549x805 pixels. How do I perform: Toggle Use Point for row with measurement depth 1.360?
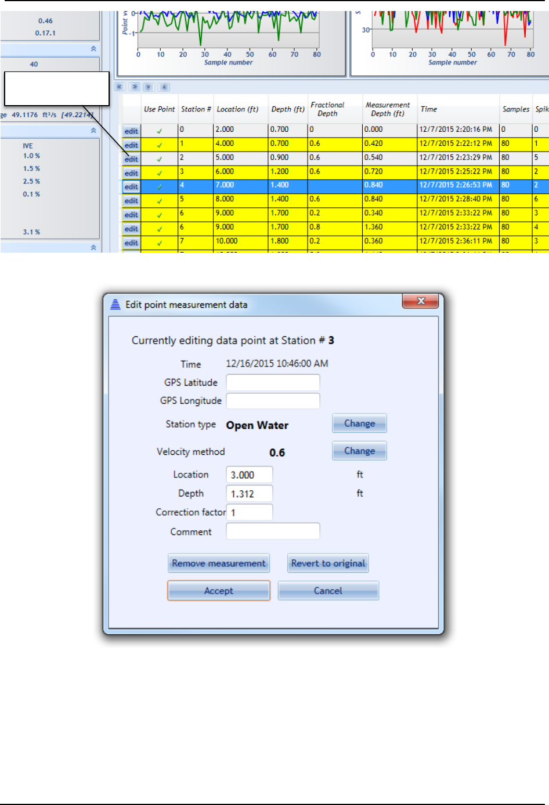[160, 228]
